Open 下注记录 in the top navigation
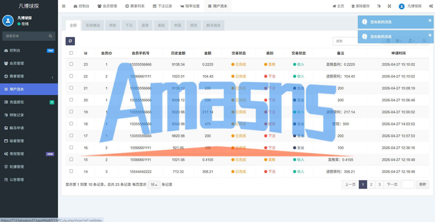This screenshot has height=222, width=435. pos(163,6)
